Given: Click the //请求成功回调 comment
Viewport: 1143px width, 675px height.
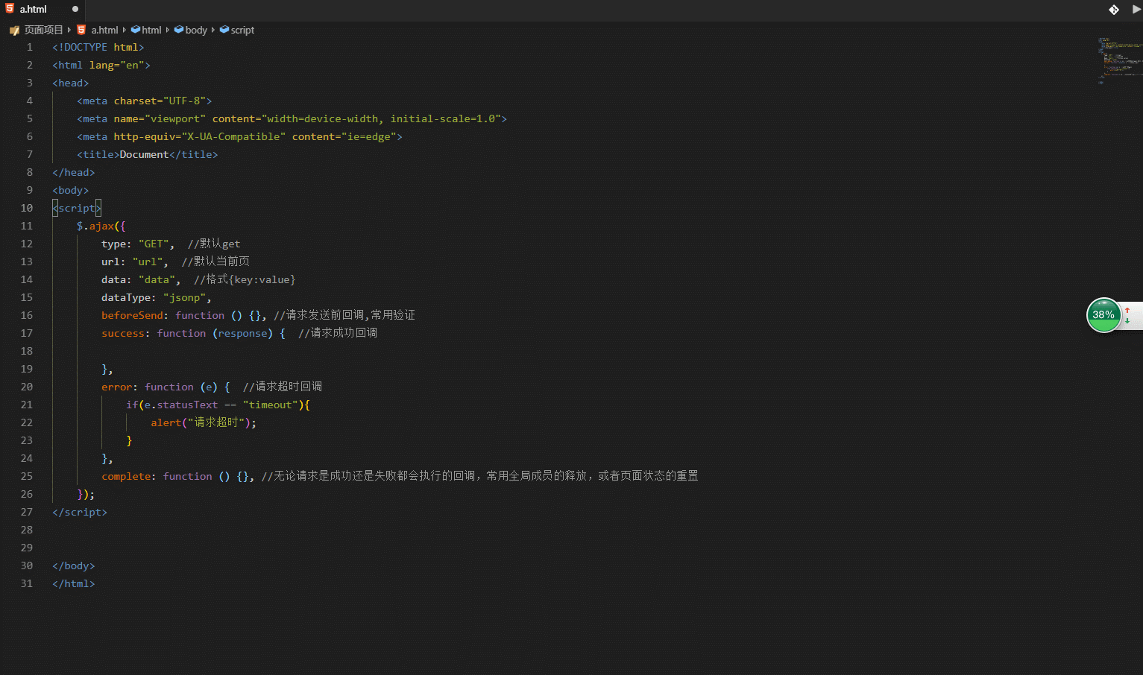Looking at the screenshot, I should (x=338, y=333).
